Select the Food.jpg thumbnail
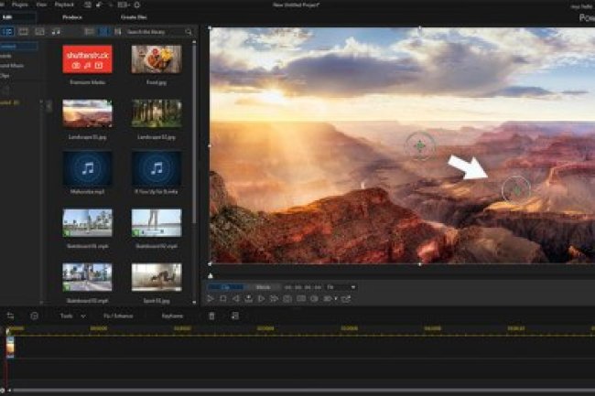This screenshot has height=396, width=595. (x=156, y=60)
